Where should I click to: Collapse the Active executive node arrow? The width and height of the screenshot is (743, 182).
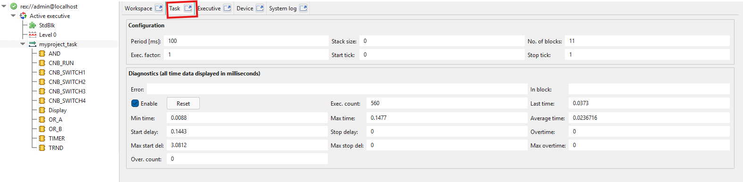tap(13, 16)
